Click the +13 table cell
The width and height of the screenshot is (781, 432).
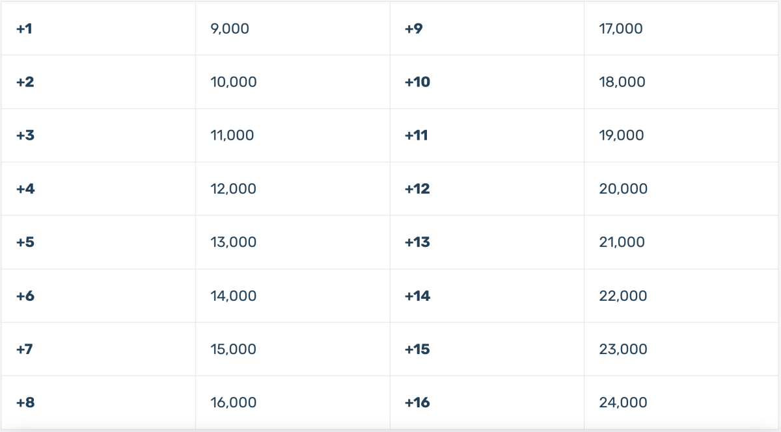pyautogui.click(x=487, y=242)
